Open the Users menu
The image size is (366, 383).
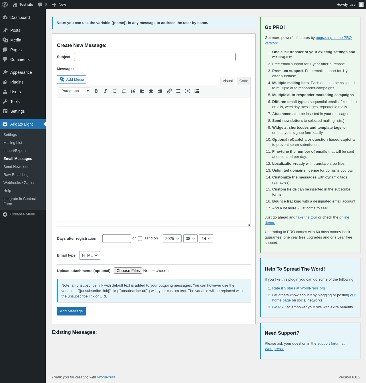23,92
